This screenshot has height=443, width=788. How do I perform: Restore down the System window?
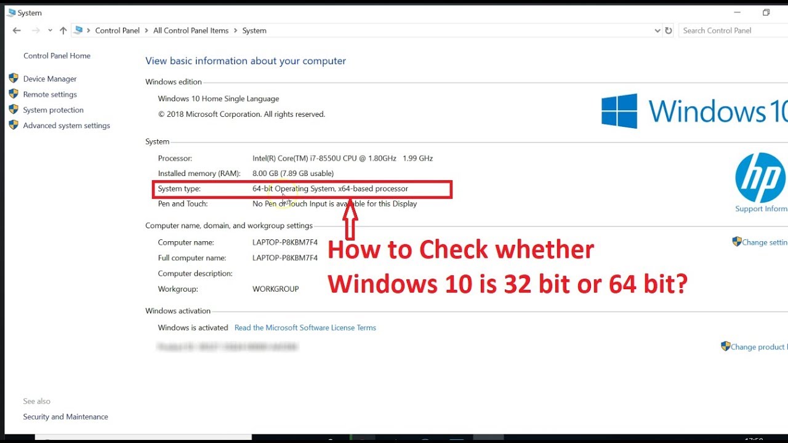point(766,12)
